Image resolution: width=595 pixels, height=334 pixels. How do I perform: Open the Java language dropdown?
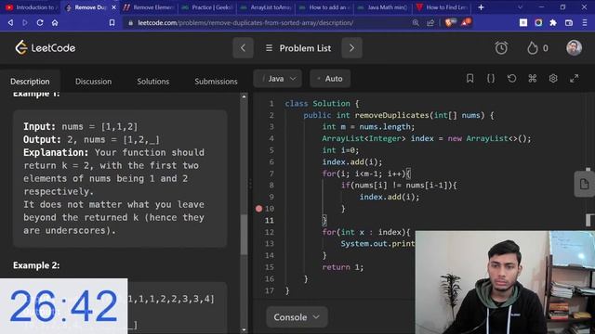[278, 79]
